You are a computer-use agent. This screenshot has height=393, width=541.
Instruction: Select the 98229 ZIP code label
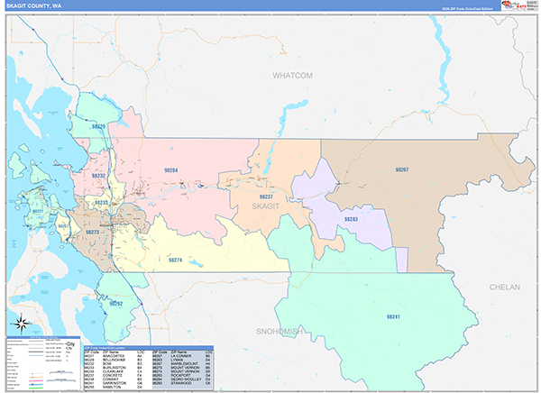98,126
